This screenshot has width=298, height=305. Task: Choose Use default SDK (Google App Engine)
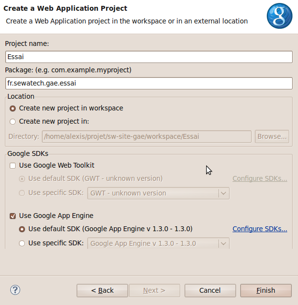(22, 229)
